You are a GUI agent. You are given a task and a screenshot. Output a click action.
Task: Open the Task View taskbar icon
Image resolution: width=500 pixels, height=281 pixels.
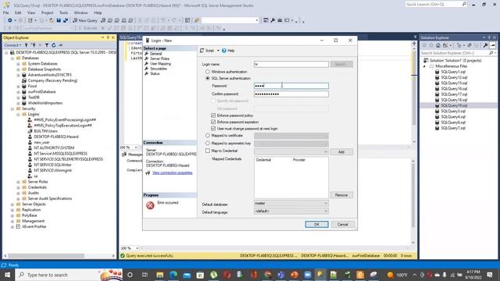pos(145,275)
